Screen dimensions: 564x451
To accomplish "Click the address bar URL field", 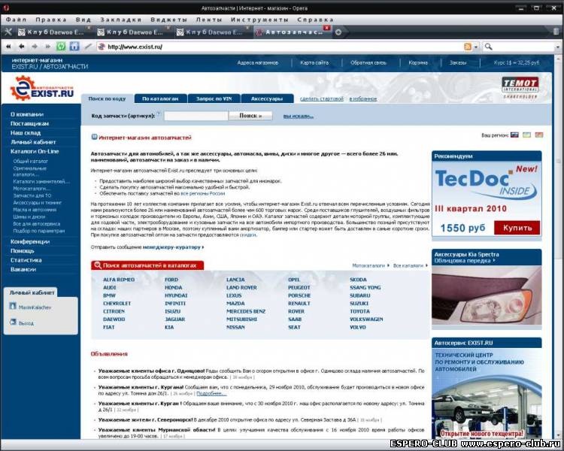I will click(x=280, y=47).
